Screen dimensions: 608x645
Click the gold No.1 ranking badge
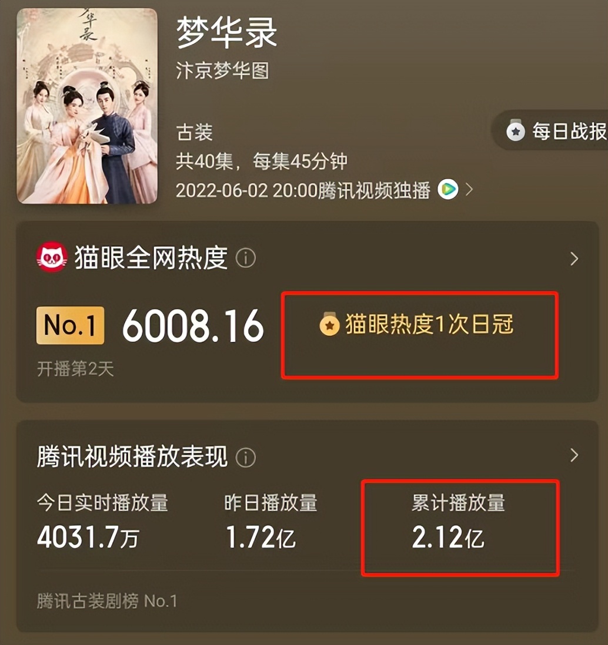71,325
